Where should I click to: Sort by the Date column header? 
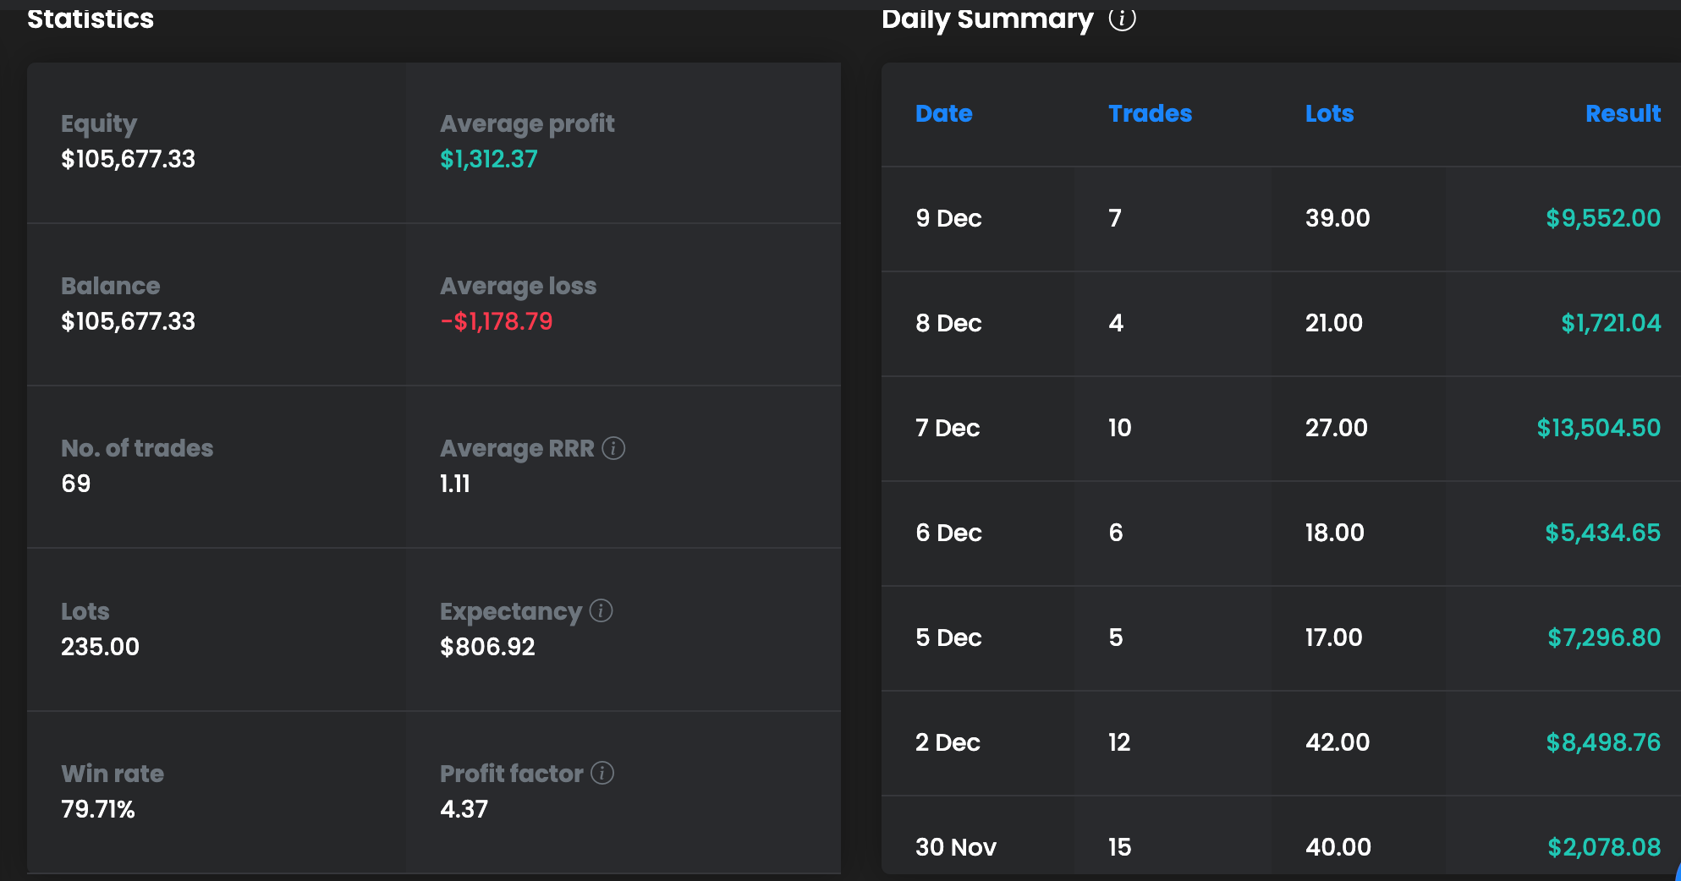pos(943,113)
